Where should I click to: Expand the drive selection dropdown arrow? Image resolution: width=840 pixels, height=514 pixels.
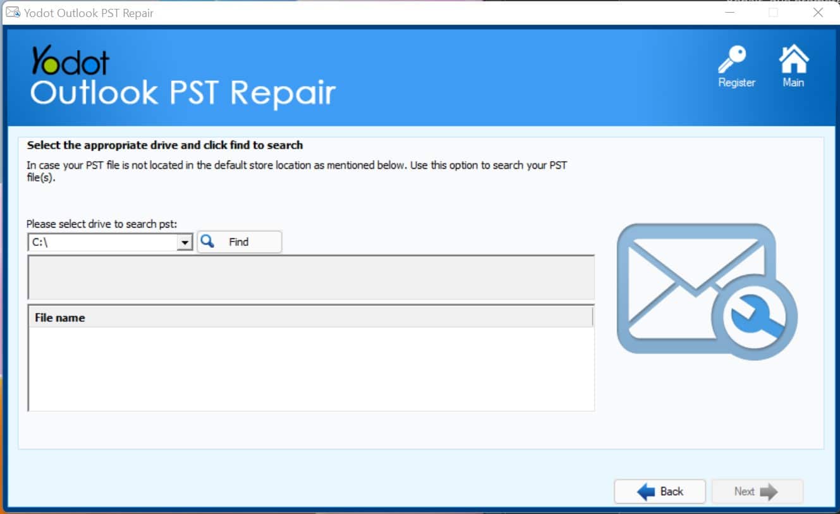coord(185,243)
